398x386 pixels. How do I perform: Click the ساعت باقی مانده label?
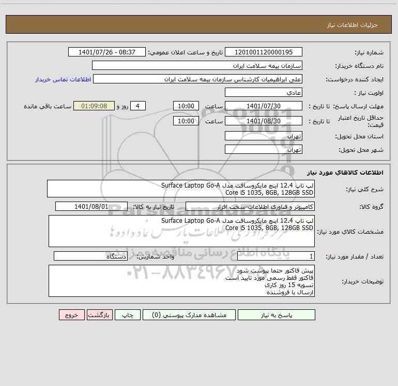click(48, 106)
